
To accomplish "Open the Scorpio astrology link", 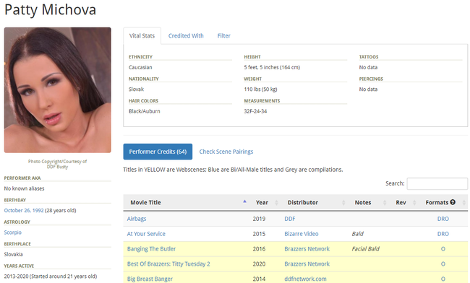I will point(12,232).
